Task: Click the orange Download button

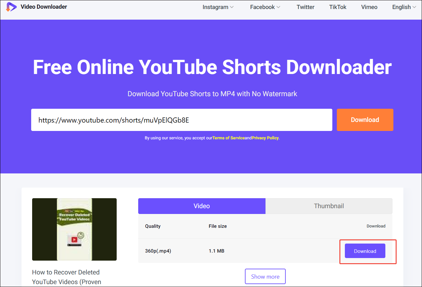Action: (365, 120)
